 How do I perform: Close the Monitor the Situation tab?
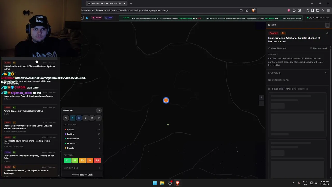tap(125, 3)
